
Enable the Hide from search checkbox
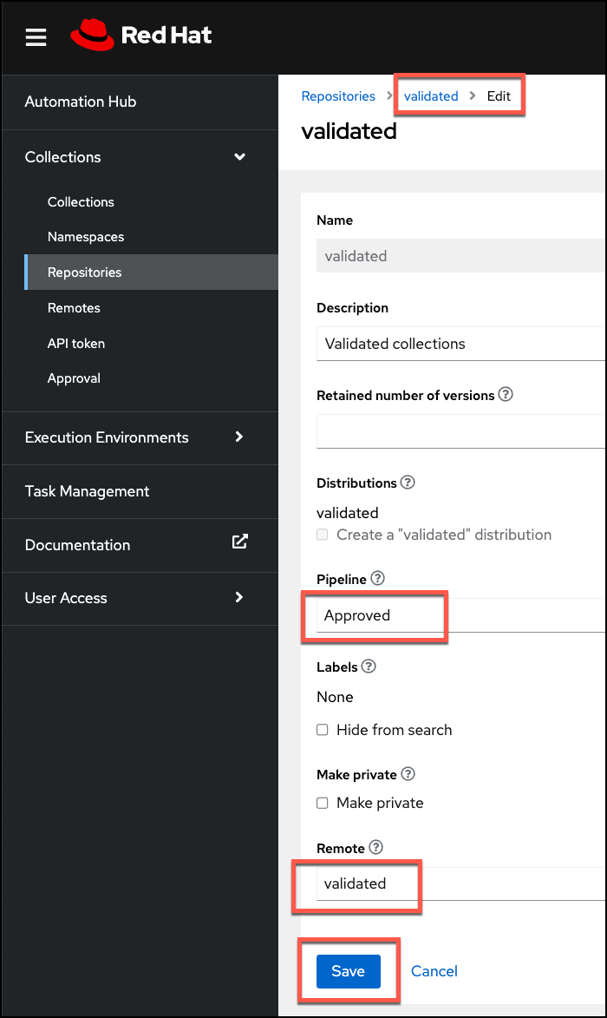click(323, 730)
